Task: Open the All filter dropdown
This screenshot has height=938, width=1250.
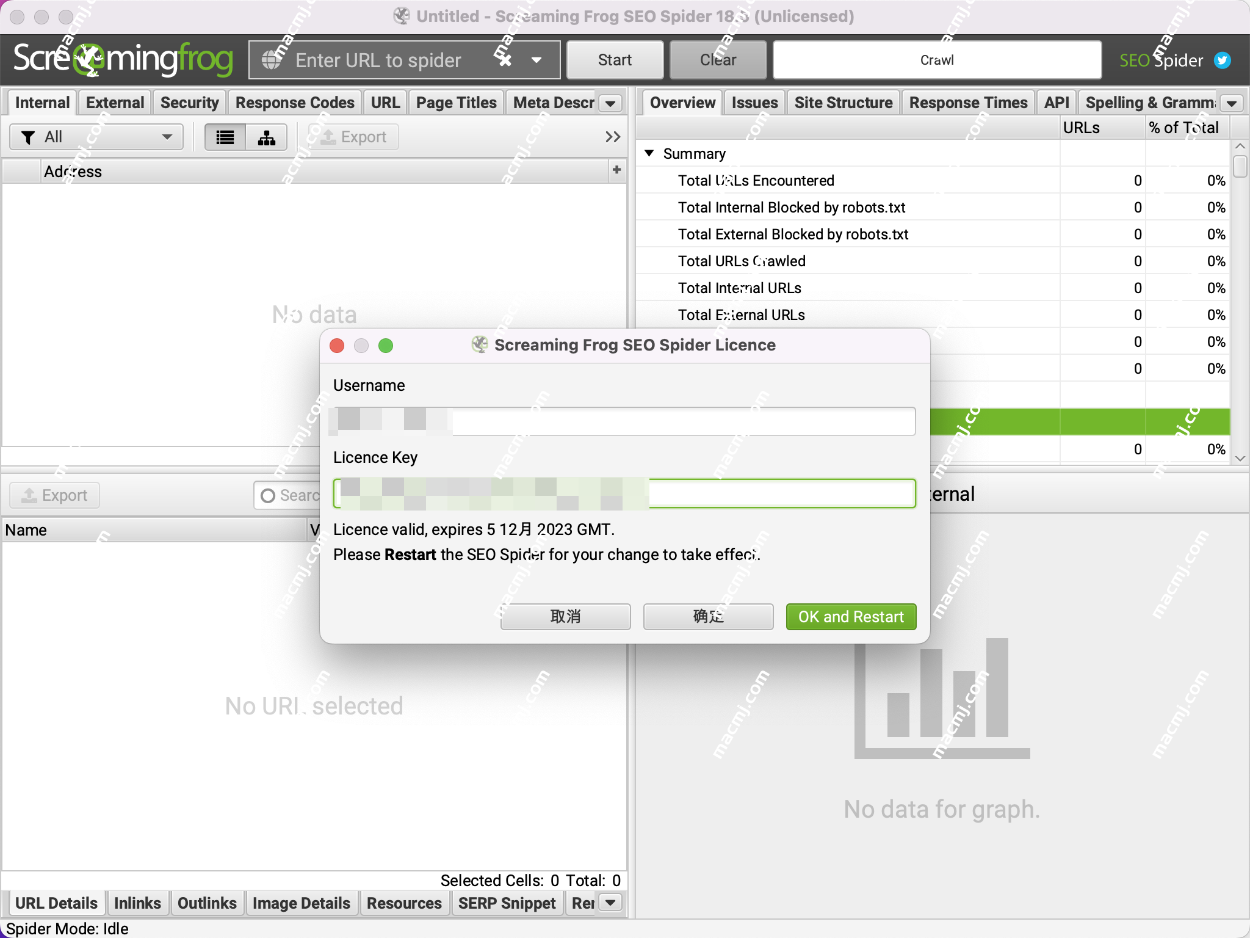Action: click(x=98, y=137)
